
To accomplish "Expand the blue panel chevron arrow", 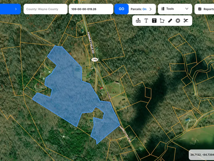I will pos(16,9).
